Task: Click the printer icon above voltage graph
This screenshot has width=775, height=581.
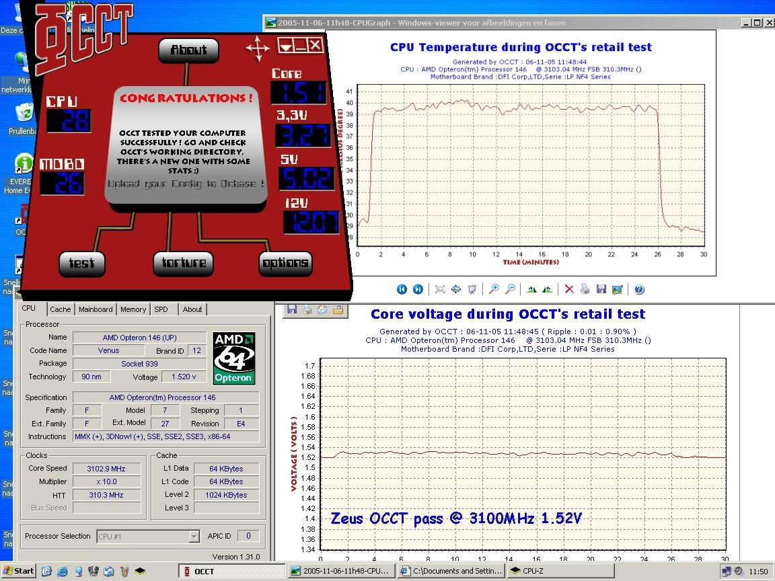Action: 307,309
